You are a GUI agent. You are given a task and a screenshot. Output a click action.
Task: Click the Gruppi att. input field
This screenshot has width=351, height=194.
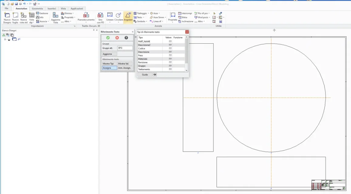(125, 48)
